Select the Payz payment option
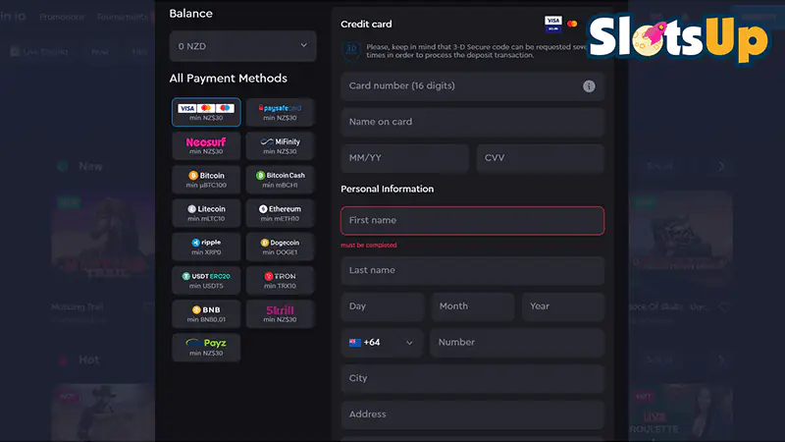This screenshot has height=442, width=785. click(x=206, y=347)
